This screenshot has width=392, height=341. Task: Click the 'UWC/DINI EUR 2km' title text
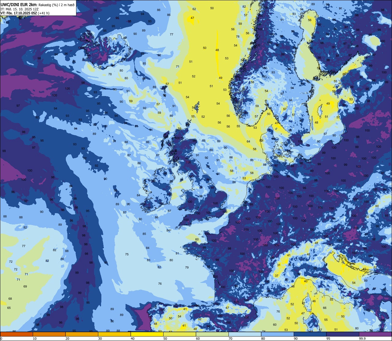click(x=18, y=4)
